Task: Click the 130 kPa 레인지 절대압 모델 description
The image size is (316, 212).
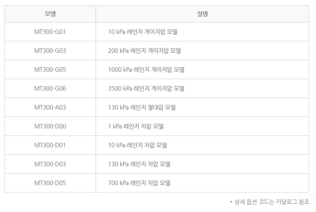Action: (142, 107)
